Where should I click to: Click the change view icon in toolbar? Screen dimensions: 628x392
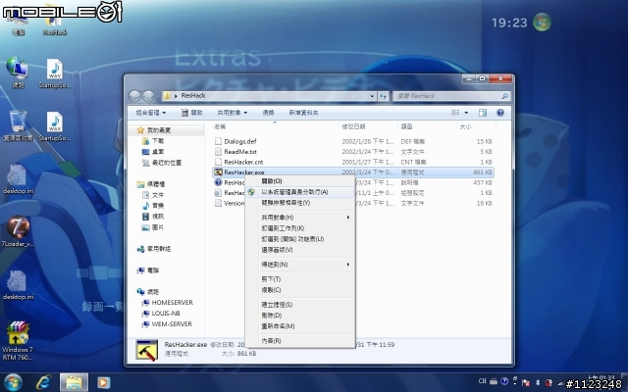[455, 113]
